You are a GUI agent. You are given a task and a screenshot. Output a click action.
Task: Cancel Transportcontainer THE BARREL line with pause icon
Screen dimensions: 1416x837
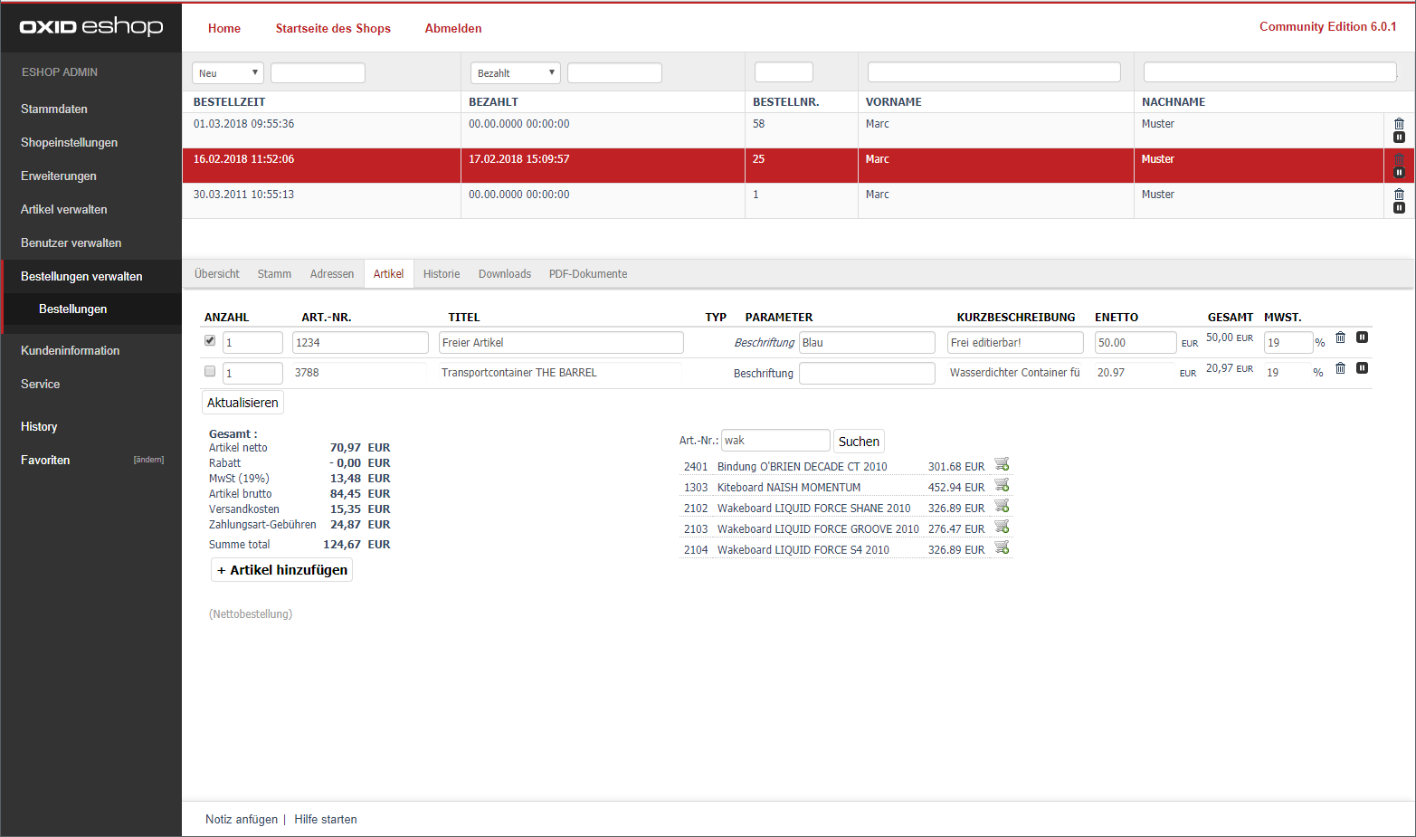tap(1362, 368)
